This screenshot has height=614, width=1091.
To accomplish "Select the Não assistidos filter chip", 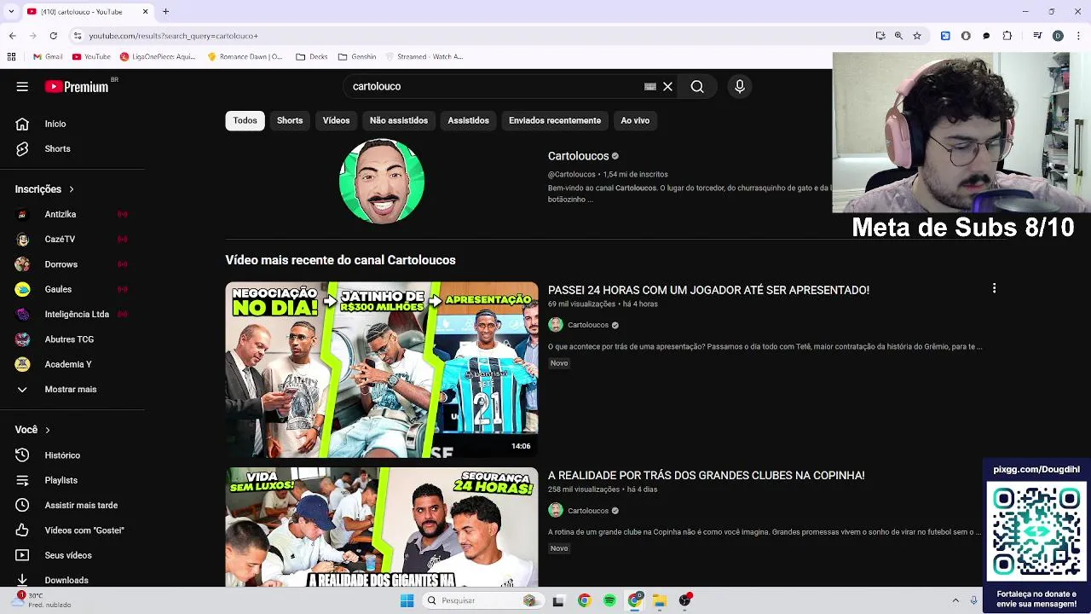I will [x=399, y=120].
